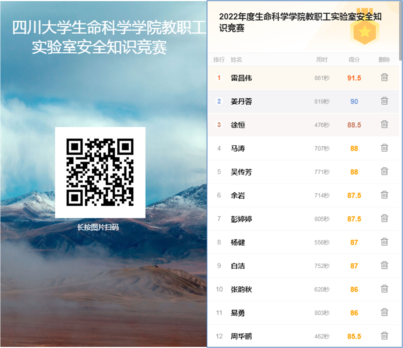Viewport: 403px width, 348px height.
Task: Delete the entry for 雷昌伟
Action: [x=384, y=77]
